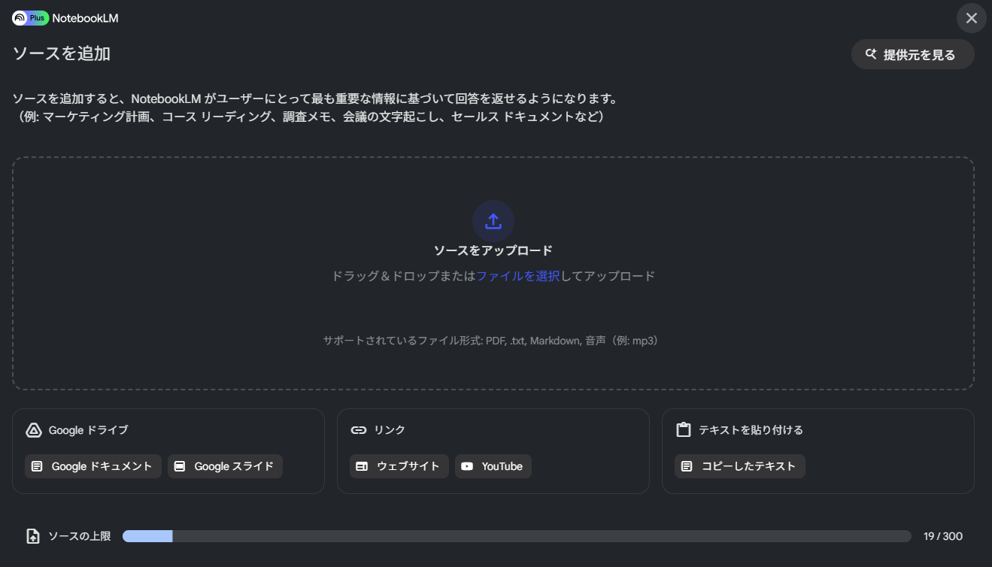The height and width of the screenshot is (567, 992).
Task: Click the ソースを追加 dialog title
Action: (62, 54)
